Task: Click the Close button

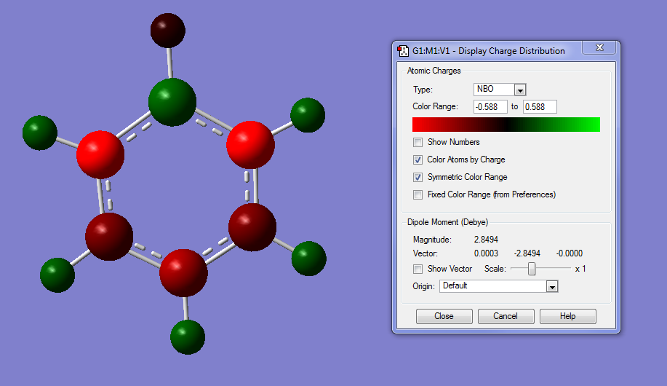Action: click(444, 316)
